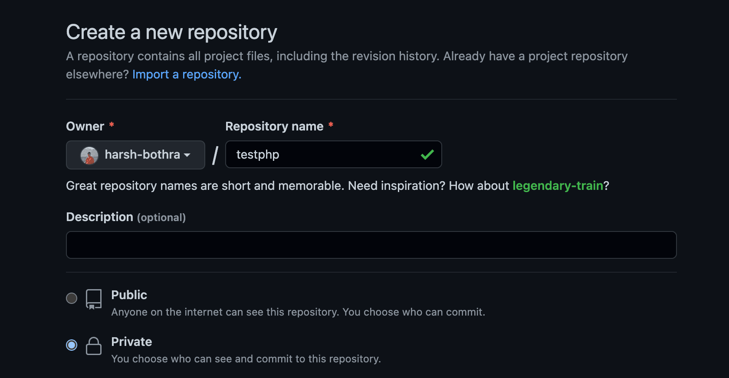Image resolution: width=729 pixels, height=378 pixels.
Task: Click the "Anyone on the internet" description text
Action: [298, 312]
